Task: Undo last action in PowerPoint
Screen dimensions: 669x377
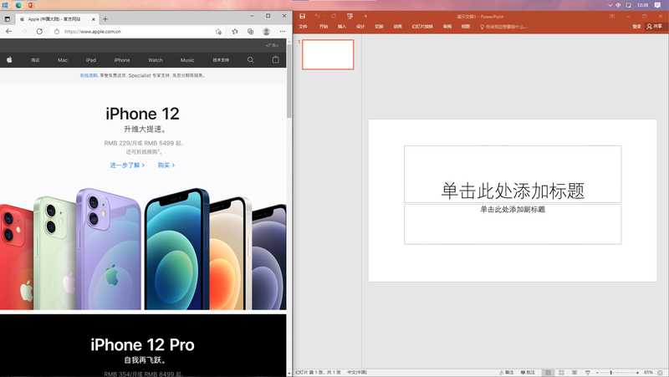Action: (317, 16)
